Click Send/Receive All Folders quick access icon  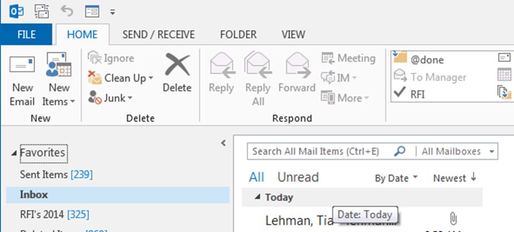[x=42, y=12]
